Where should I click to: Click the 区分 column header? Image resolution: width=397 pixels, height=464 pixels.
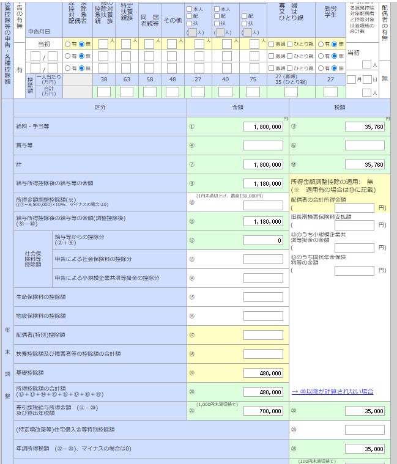click(x=100, y=108)
